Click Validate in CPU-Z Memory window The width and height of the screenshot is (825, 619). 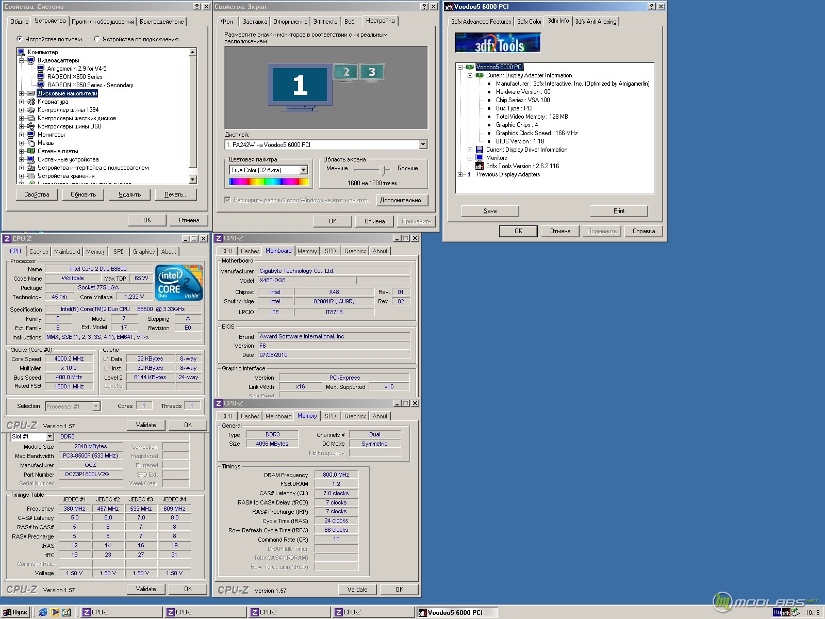pos(357,590)
